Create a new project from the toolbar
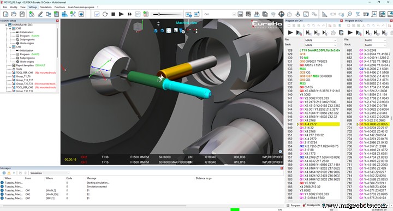Screen dimensions: 393x211 pos(6,14)
